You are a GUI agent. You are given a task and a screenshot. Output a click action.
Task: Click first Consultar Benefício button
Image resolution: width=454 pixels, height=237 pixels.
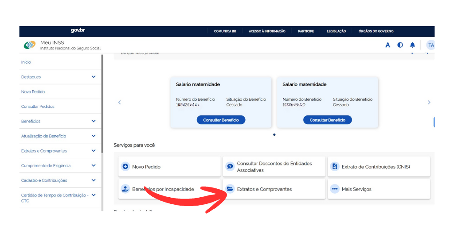pos(221,120)
